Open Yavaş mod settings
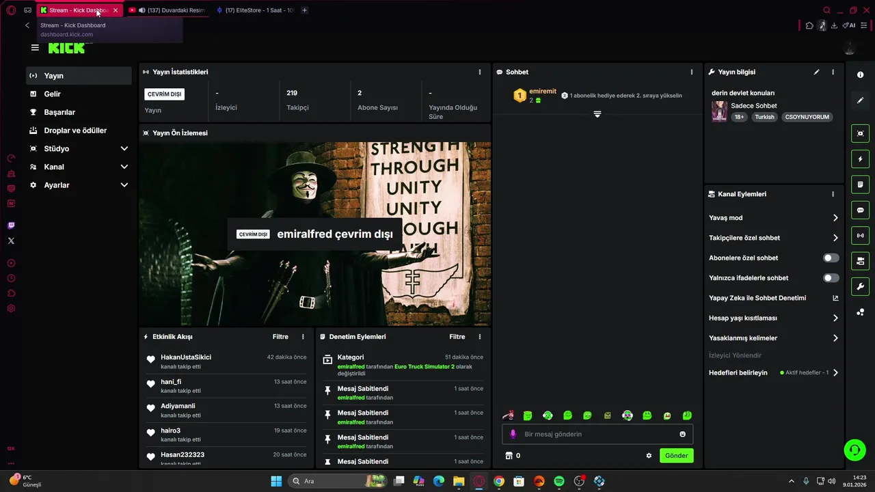Viewport: 875px width, 492px height. click(774, 218)
